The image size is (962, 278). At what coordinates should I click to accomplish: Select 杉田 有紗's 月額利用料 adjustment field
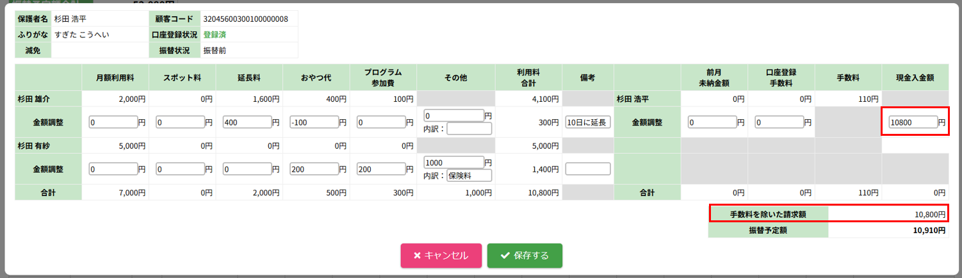click(113, 169)
